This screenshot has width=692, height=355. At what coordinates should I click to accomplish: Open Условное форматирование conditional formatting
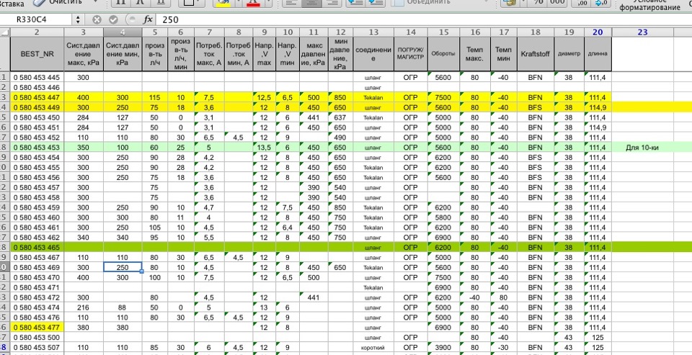coord(649,4)
